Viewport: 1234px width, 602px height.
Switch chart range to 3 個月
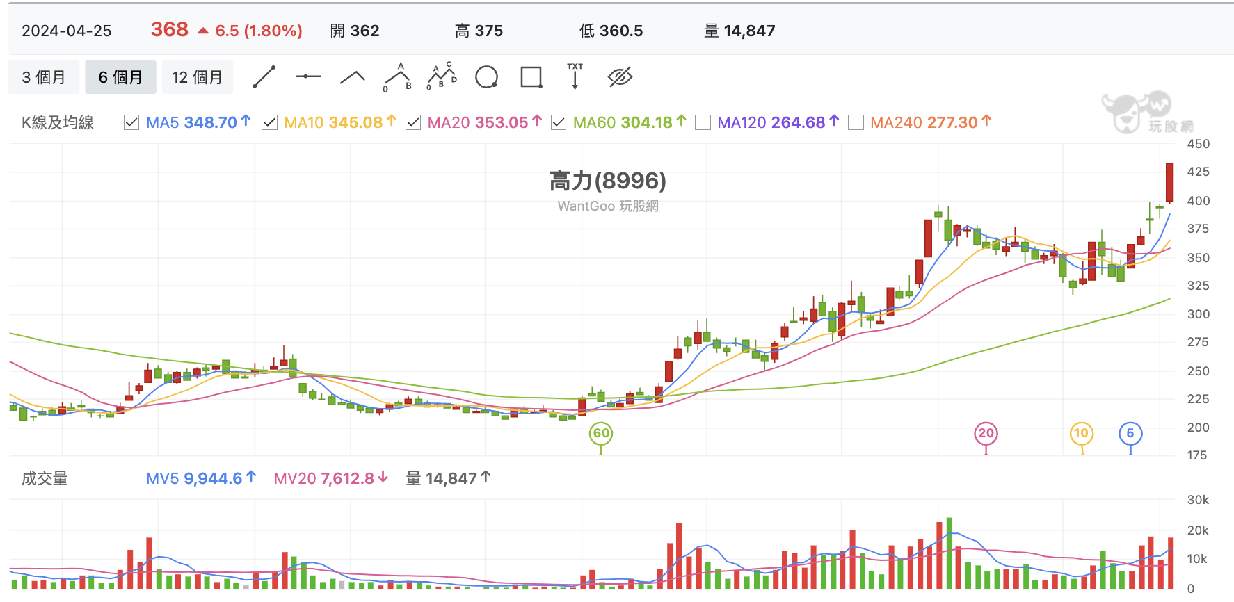click(44, 77)
